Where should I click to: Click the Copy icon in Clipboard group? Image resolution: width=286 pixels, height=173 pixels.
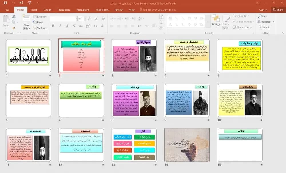click(13, 22)
